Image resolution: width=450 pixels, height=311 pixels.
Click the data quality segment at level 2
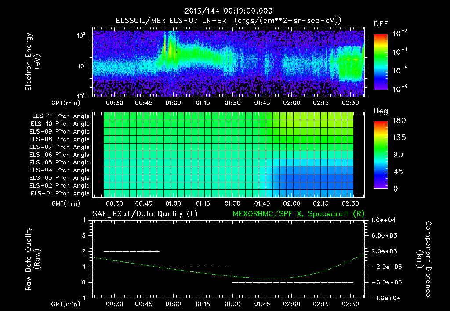click(x=131, y=251)
